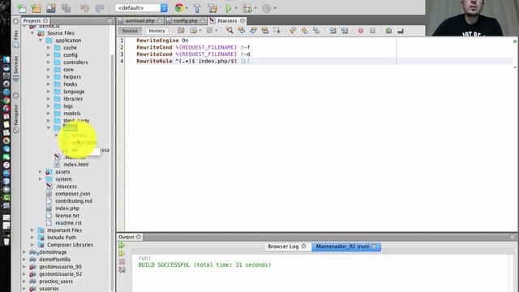The image size is (519, 292).
Task: Click the Chrome browser selection icon
Action: (x=179, y=8)
